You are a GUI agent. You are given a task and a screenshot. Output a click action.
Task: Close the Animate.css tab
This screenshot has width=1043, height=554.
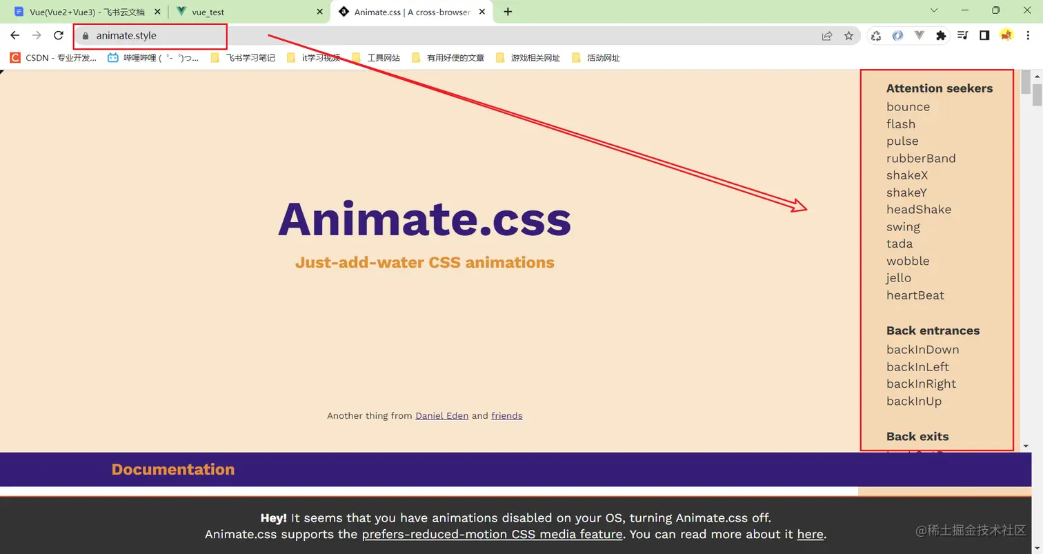click(482, 12)
